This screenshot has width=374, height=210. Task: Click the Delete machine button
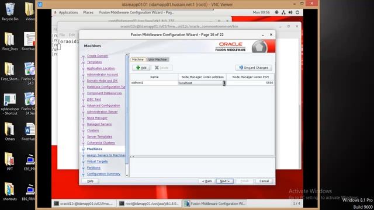162,68
